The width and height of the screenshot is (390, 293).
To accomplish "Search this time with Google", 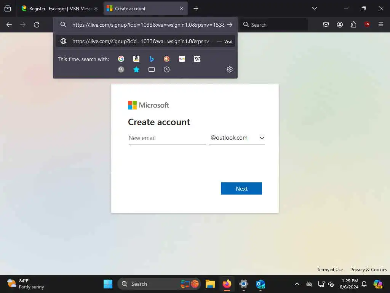I will point(121,59).
